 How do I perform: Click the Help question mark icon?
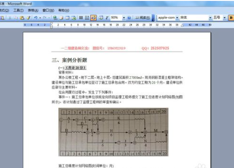click(x=129, y=18)
